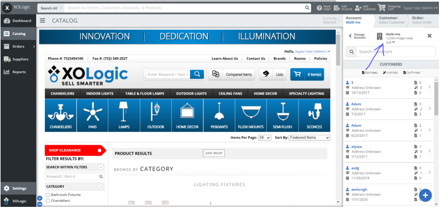The image size is (444, 208).
Task: Click the customer list scrollbar
Action: 436,99
